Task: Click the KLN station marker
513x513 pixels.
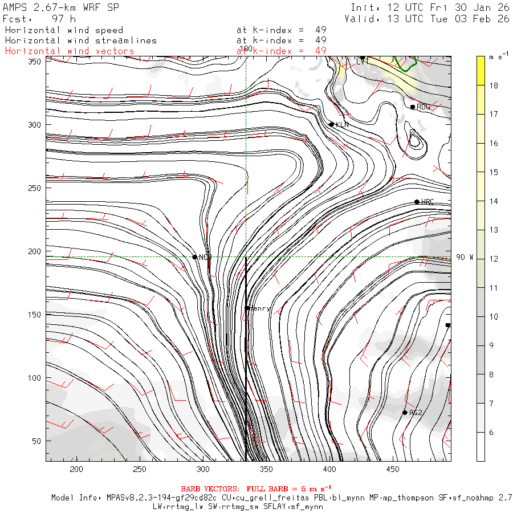Action: (331, 125)
